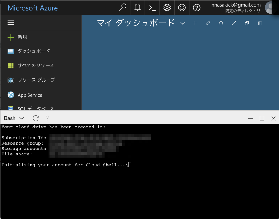
Task: Open portal settings gear
Action: 167,7
